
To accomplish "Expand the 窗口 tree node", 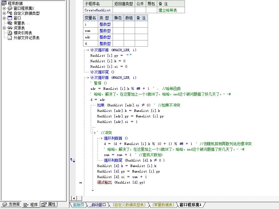I will tap(4, 18).
